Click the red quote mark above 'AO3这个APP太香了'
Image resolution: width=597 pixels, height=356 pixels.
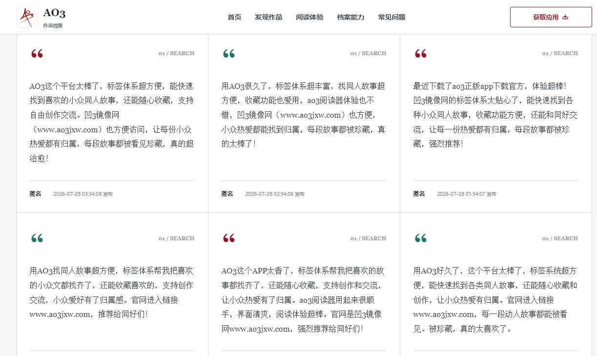(x=229, y=239)
